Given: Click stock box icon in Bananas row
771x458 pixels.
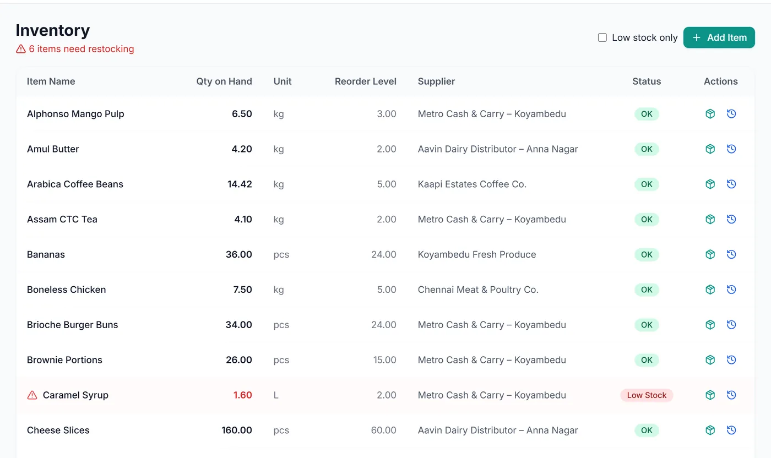Looking at the screenshot, I should click(710, 254).
